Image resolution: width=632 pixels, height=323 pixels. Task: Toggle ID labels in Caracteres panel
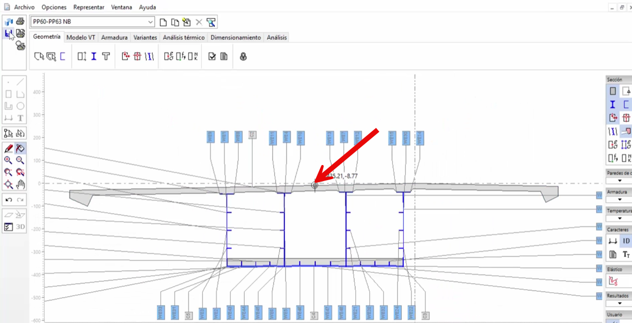point(626,241)
